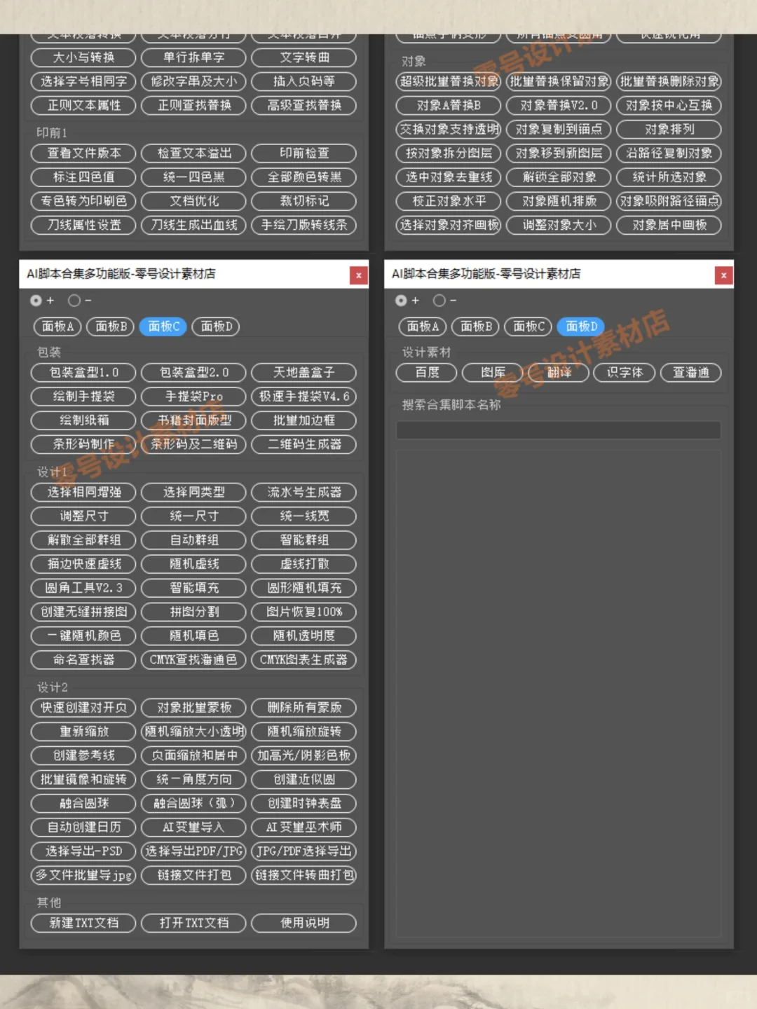Run 对象随机排版 script
Screen dimensions: 757x1009
[x=559, y=201]
